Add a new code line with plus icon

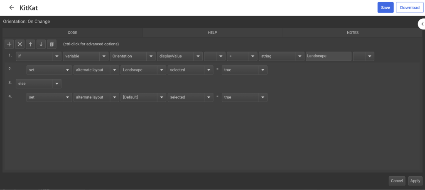(10, 44)
